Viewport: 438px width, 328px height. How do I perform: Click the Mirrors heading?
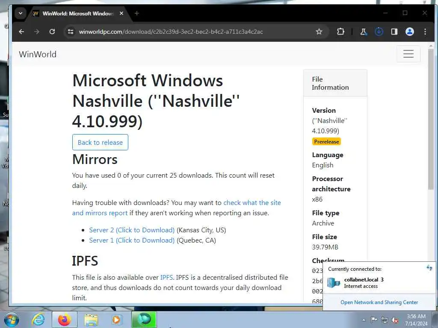tap(95, 159)
